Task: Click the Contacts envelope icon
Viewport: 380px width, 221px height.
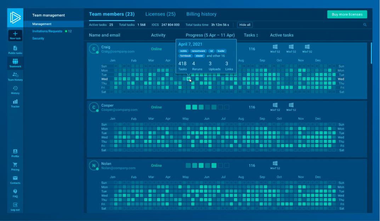Action: click(x=15, y=178)
